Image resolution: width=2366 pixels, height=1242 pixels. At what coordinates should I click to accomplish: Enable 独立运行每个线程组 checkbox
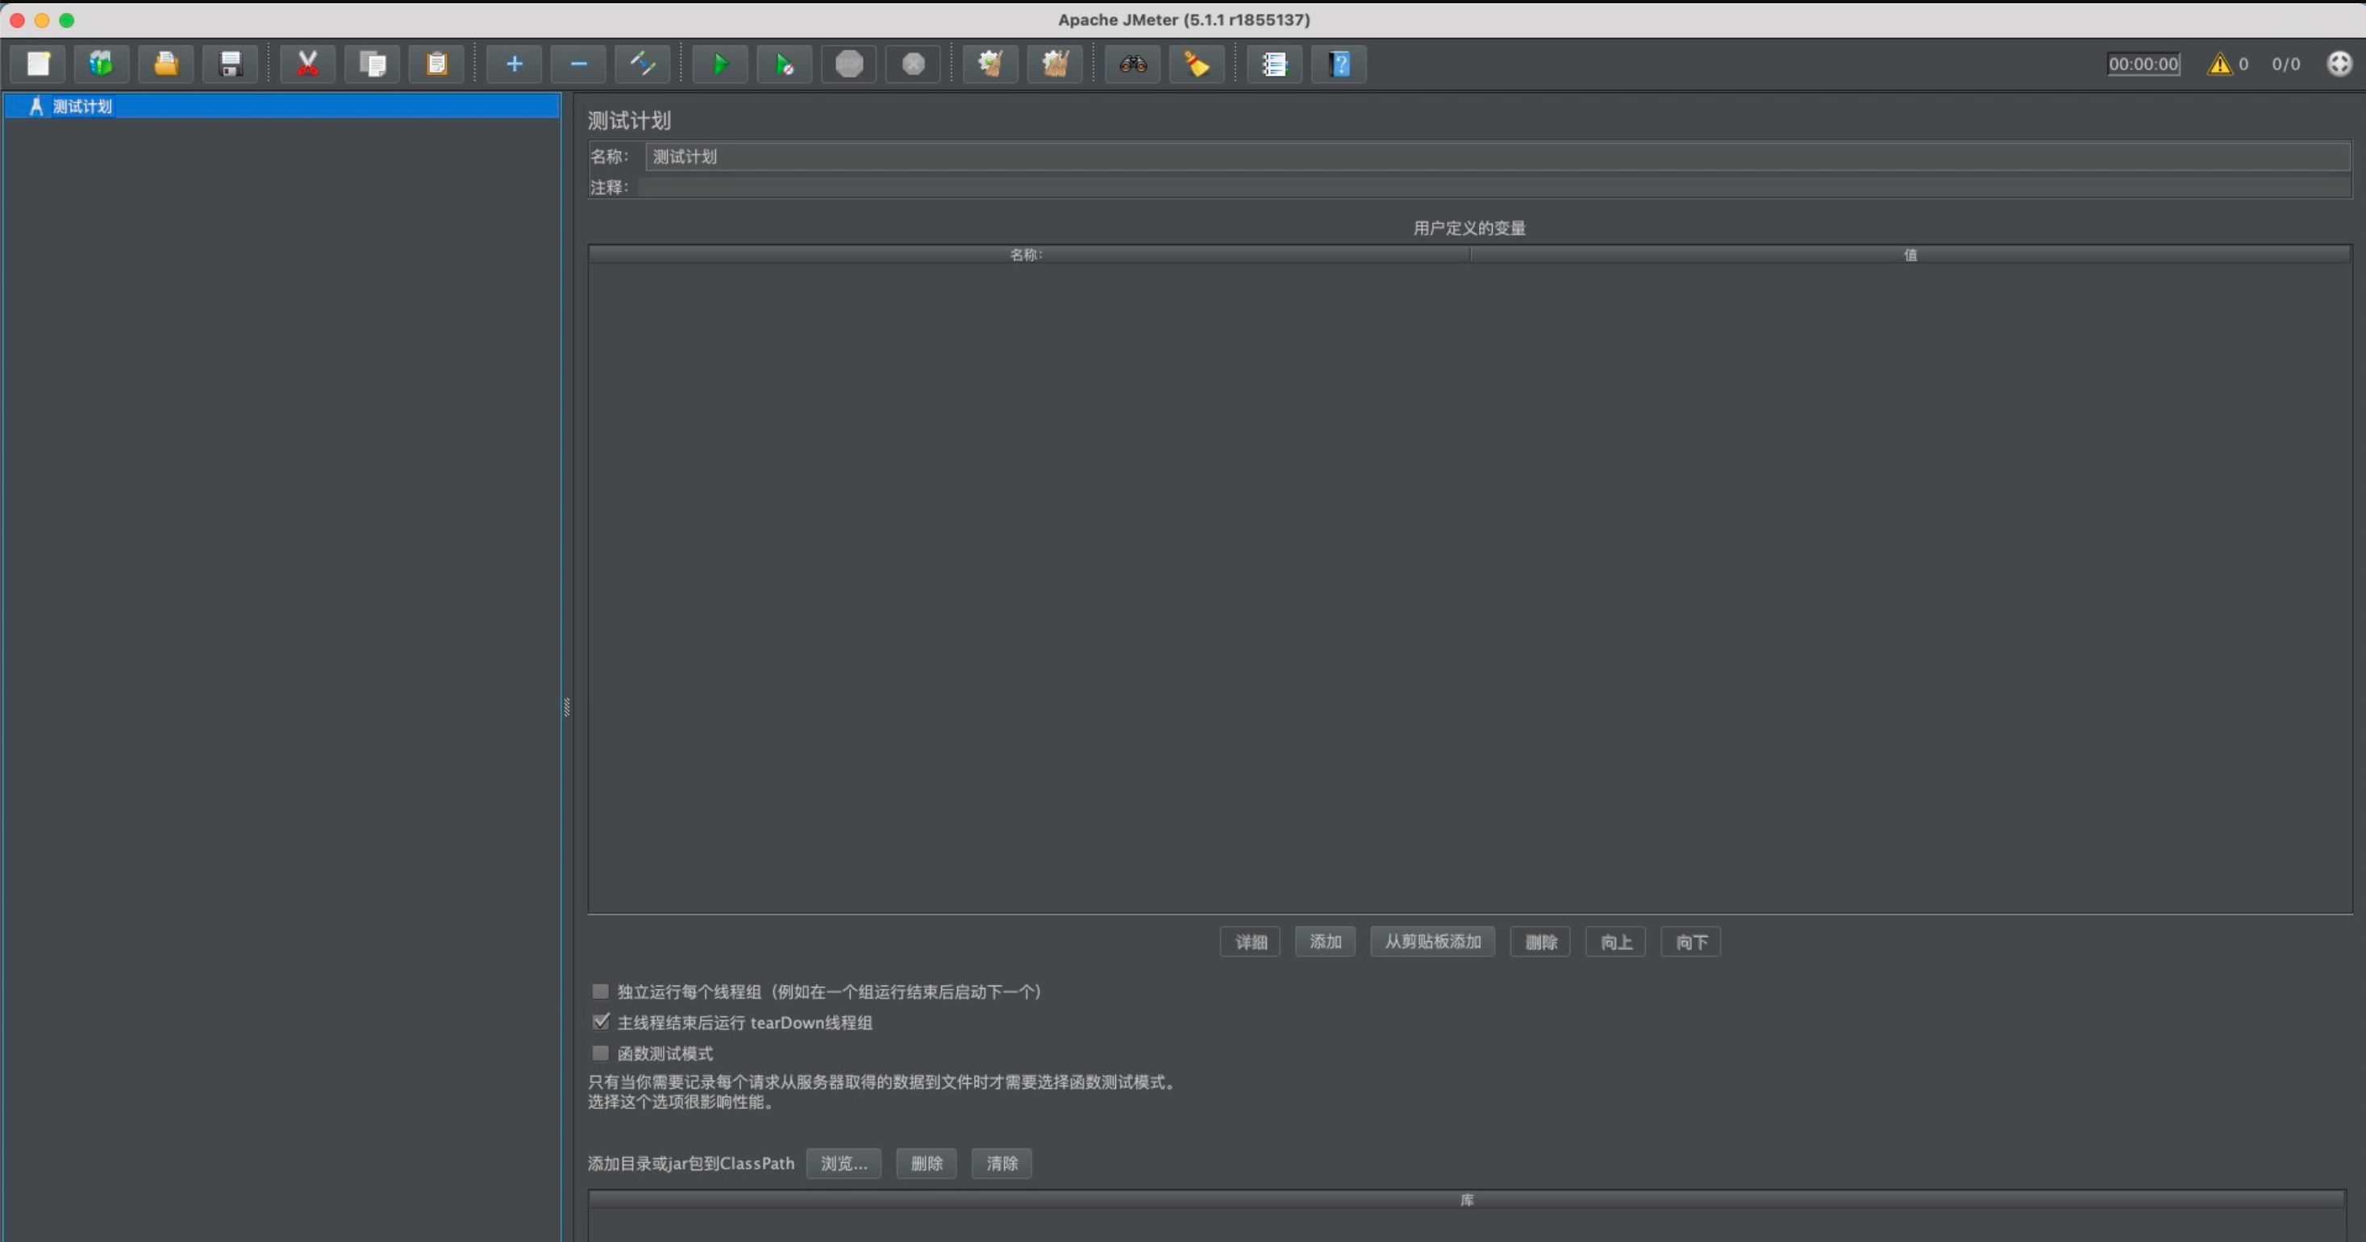tap(601, 991)
